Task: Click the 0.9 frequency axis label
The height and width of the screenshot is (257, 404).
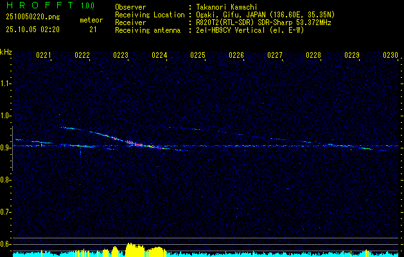Action: tap(6, 147)
